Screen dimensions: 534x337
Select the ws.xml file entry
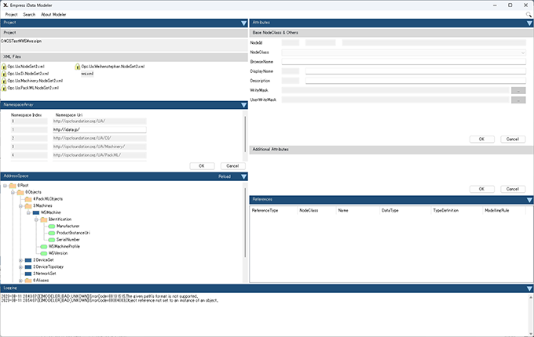pyautogui.click(x=87, y=74)
